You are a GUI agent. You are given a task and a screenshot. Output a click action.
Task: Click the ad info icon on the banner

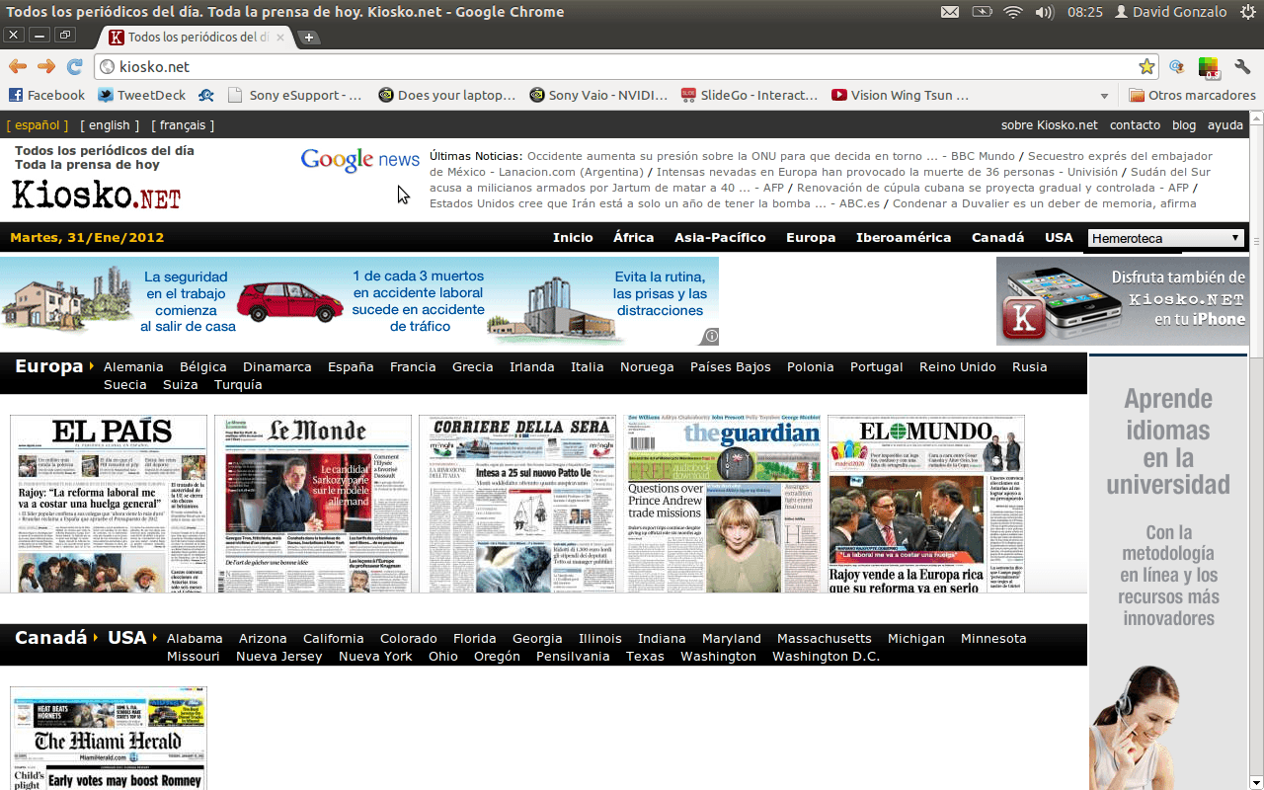tap(710, 336)
